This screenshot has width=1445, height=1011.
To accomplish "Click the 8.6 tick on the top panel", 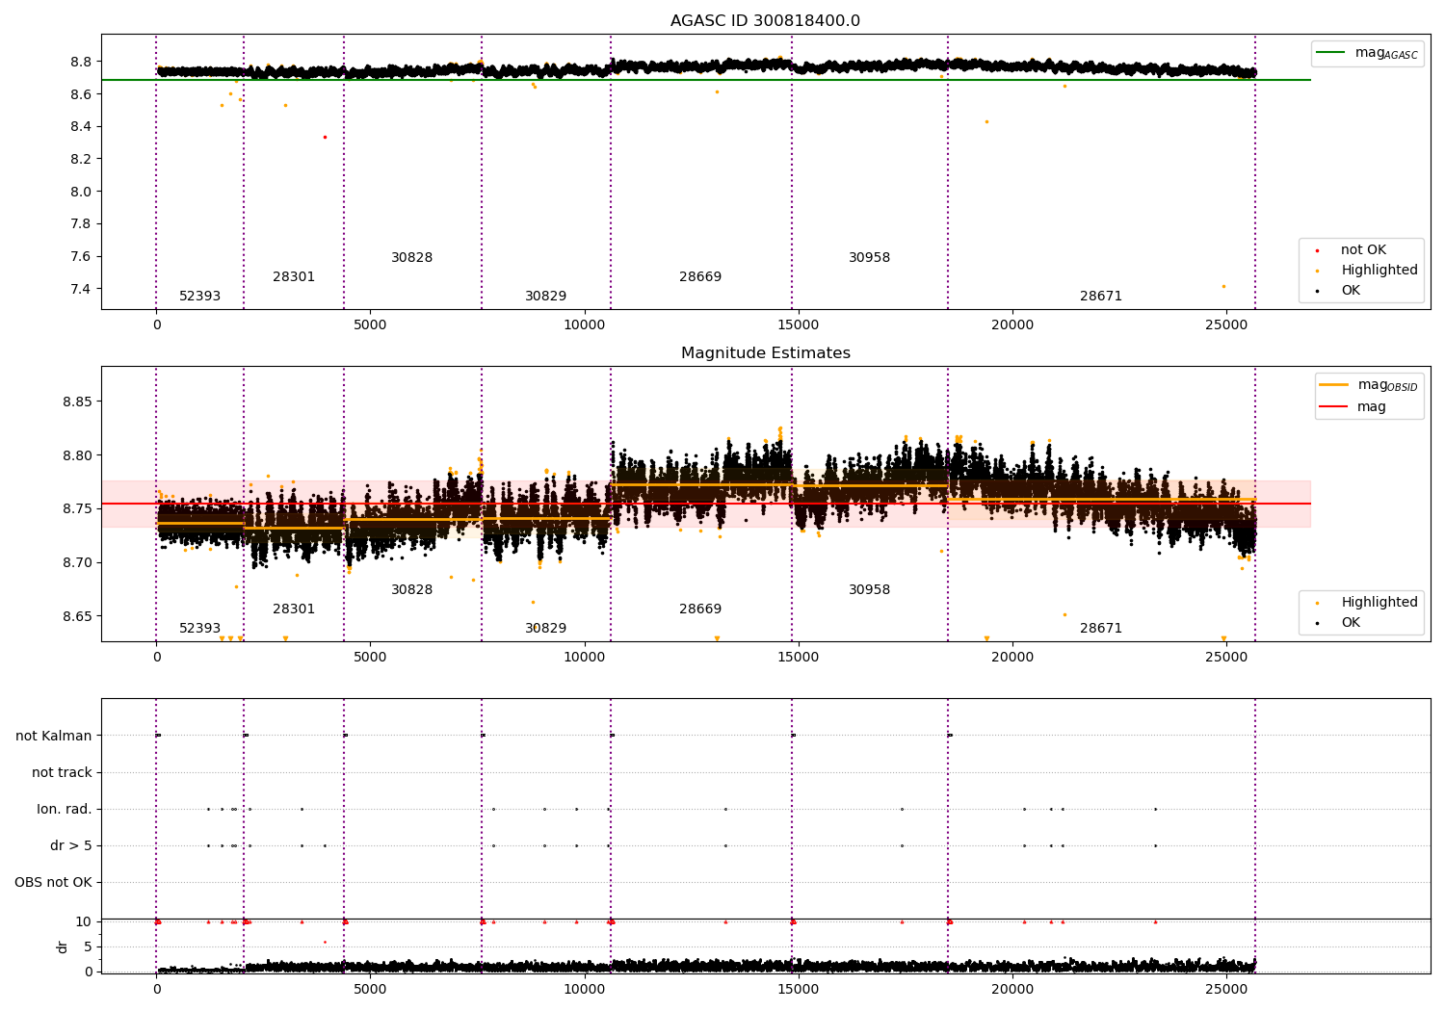I will click(x=80, y=94).
